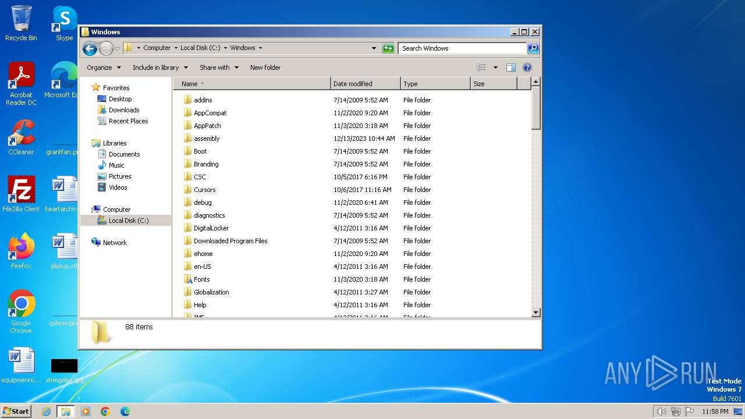Screen dimensions: 745x419
Task: Click the file list scroll-down arrow
Action: pyautogui.click(x=536, y=313)
